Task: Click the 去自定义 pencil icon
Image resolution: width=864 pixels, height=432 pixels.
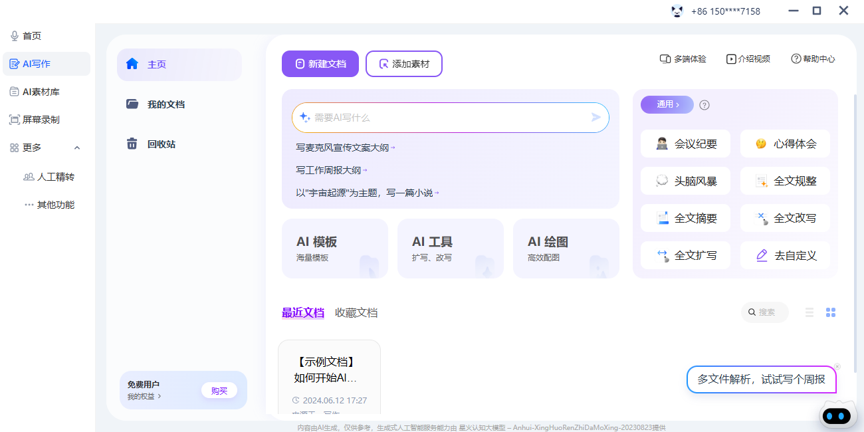Action: [x=762, y=255]
